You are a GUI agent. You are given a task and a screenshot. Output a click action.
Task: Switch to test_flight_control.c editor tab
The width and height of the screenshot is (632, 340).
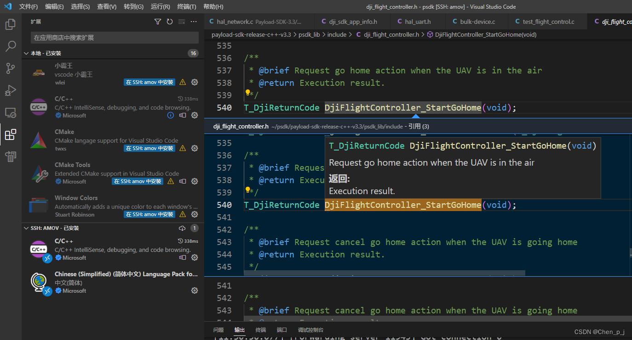pyautogui.click(x=548, y=22)
